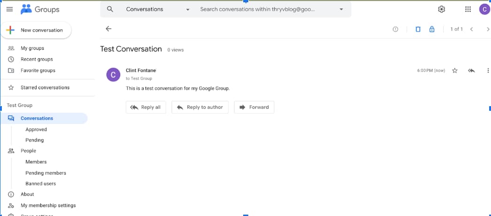Open Banned users
The width and height of the screenshot is (491, 216).
[x=41, y=184]
